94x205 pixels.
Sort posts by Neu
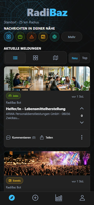click(75, 58)
